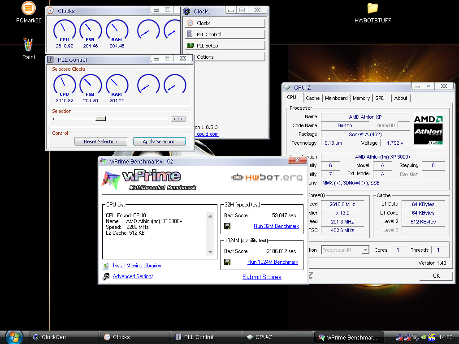The height and width of the screenshot is (344, 459).
Task: Click the multiplier value x 13.0
Action: pyautogui.click(x=342, y=213)
